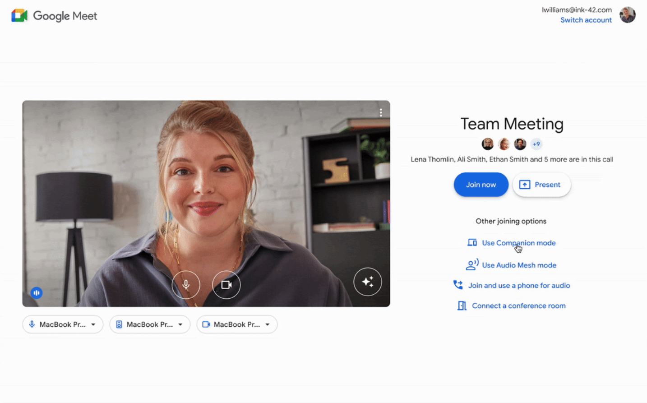This screenshot has width=647, height=403.
Task: Click the Google Meet logo
Action: pyautogui.click(x=54, y=15)
